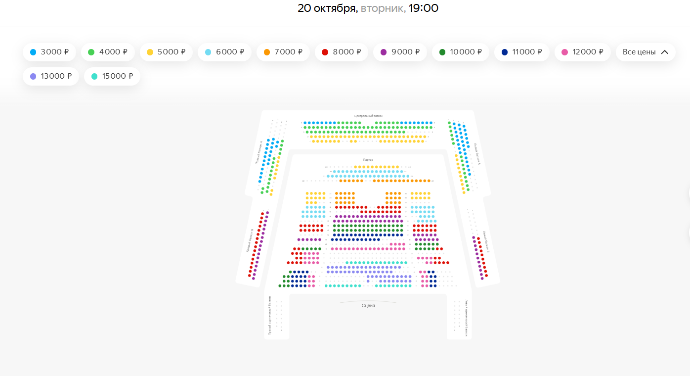Click the "Сцена" stage label

click(x=368, y=306)
